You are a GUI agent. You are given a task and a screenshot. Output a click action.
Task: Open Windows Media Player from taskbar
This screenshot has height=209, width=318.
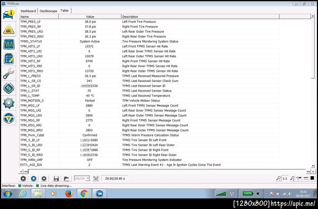52,194
